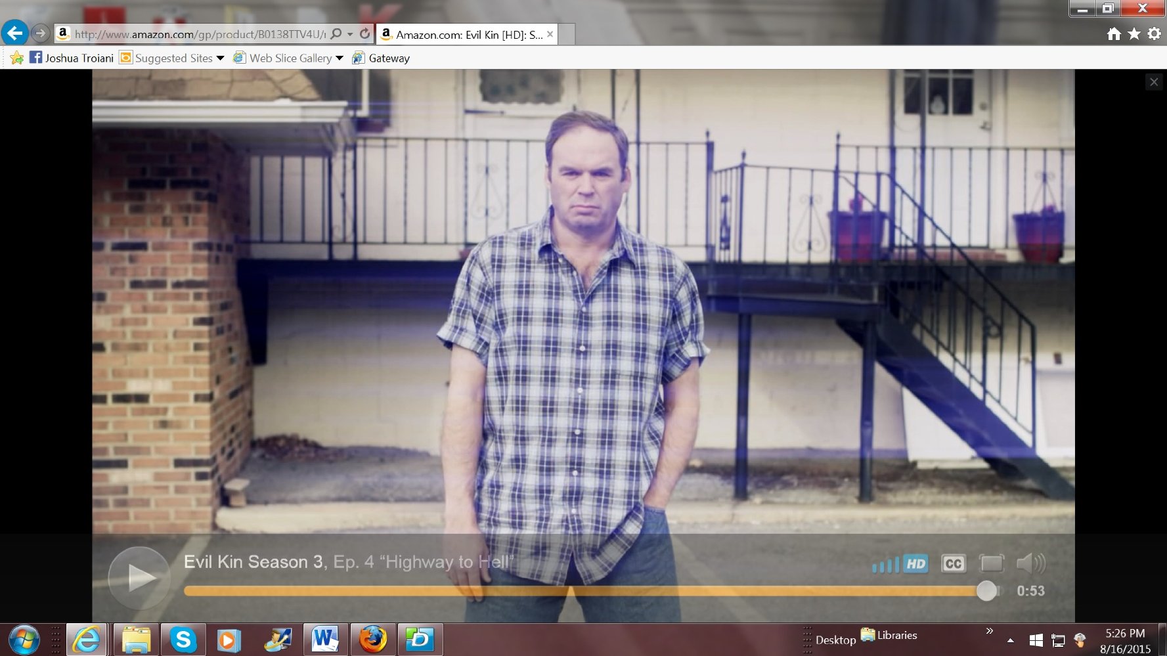Open the Web Slice Gallery favorite

click(283, 58)
